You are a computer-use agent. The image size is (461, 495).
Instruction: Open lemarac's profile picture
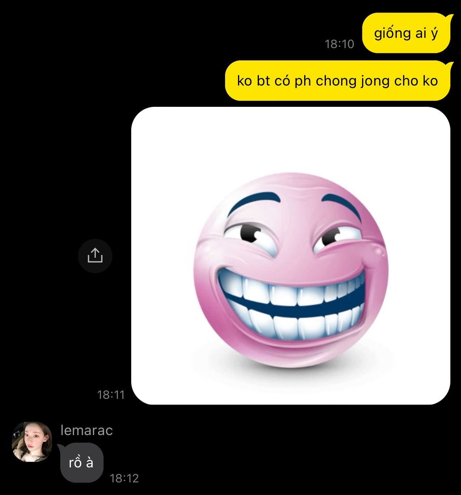pos(32,442)
